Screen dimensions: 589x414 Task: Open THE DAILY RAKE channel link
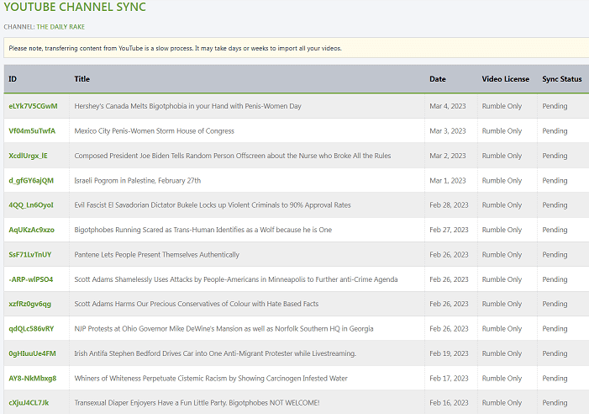click(x=60, y=27)
